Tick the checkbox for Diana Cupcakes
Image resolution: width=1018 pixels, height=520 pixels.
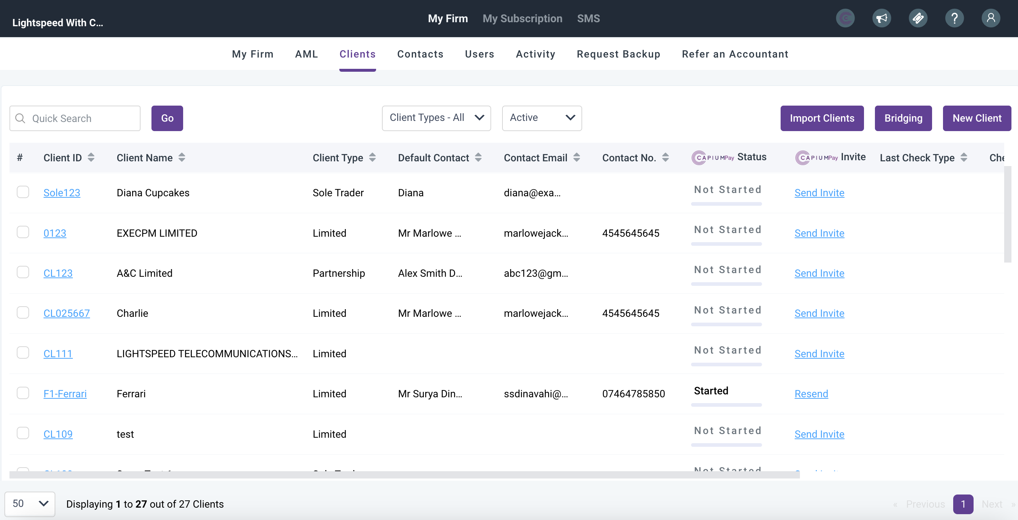tap(23, 192)
